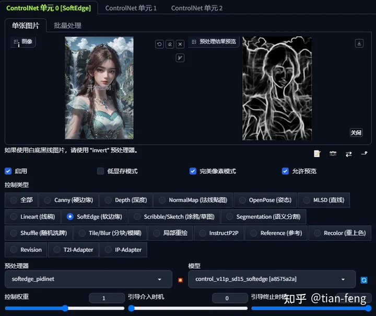
Task: Select the 局部重绘 inpaint option
Action: 170,233
